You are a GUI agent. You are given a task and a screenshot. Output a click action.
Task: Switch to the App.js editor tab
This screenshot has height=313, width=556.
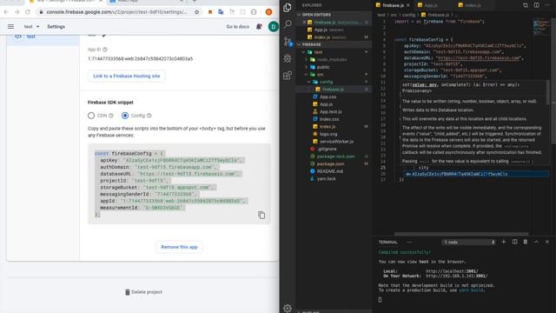click(x=431, y=5)
